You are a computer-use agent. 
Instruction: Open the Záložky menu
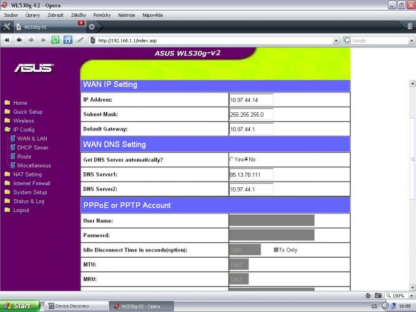(x=78, y=15)
